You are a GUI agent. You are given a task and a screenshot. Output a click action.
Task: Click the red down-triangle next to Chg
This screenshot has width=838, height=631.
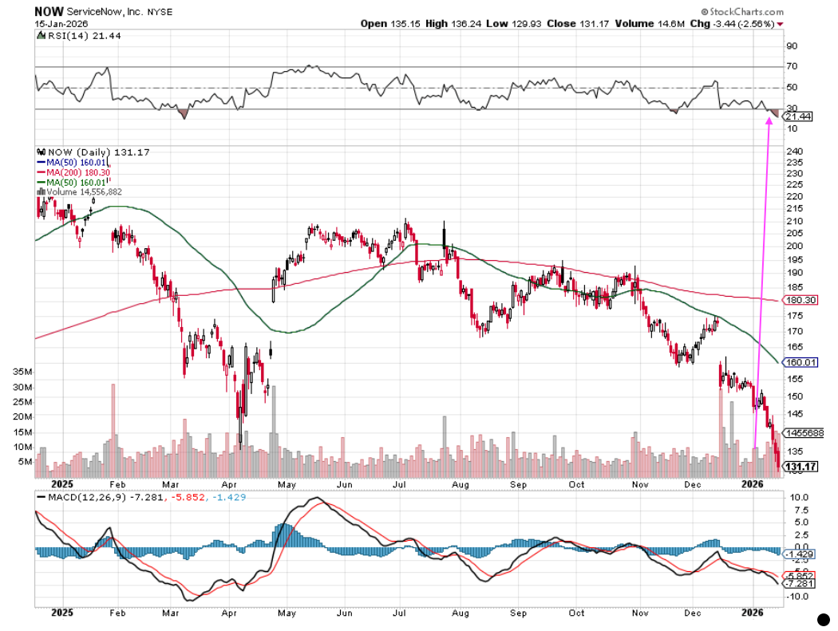(x=780, y=24)
